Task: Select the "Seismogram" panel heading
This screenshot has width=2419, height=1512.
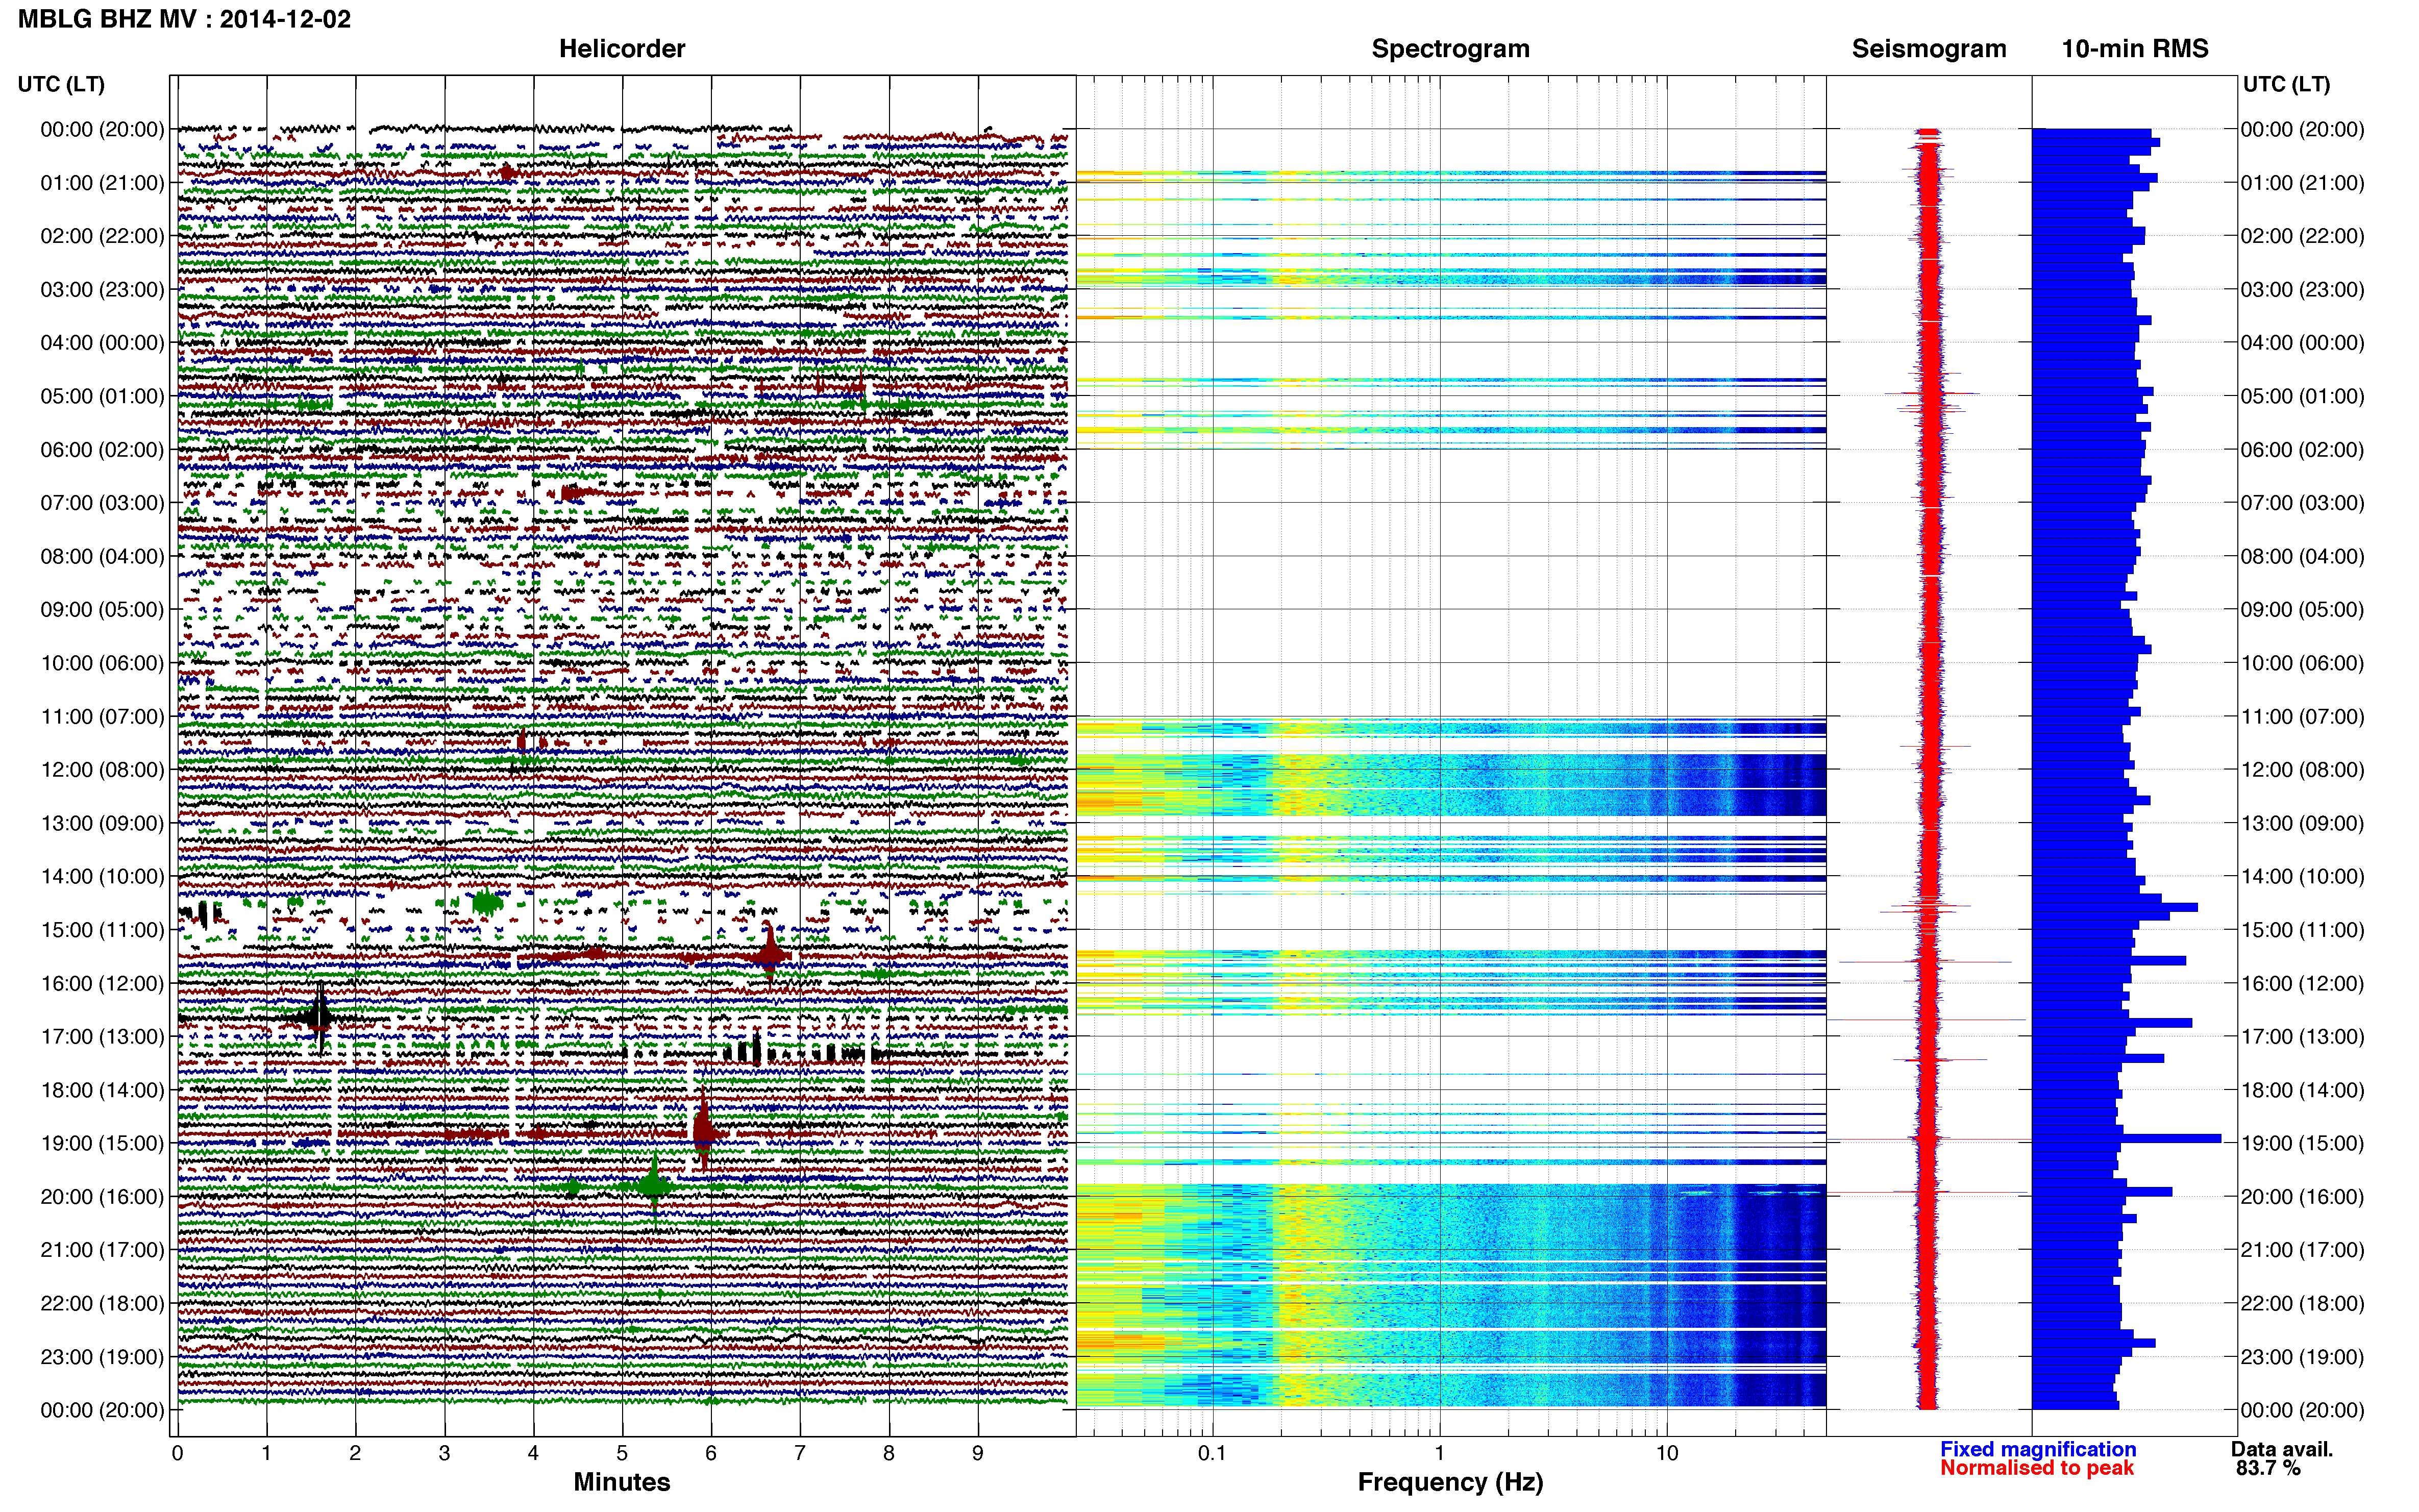Action: pyautogui.click(x=1929, y=49)
